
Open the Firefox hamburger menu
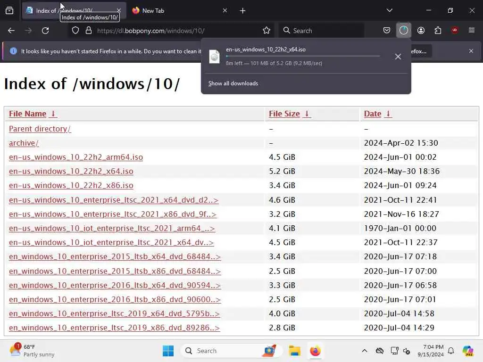coord(472,30)
